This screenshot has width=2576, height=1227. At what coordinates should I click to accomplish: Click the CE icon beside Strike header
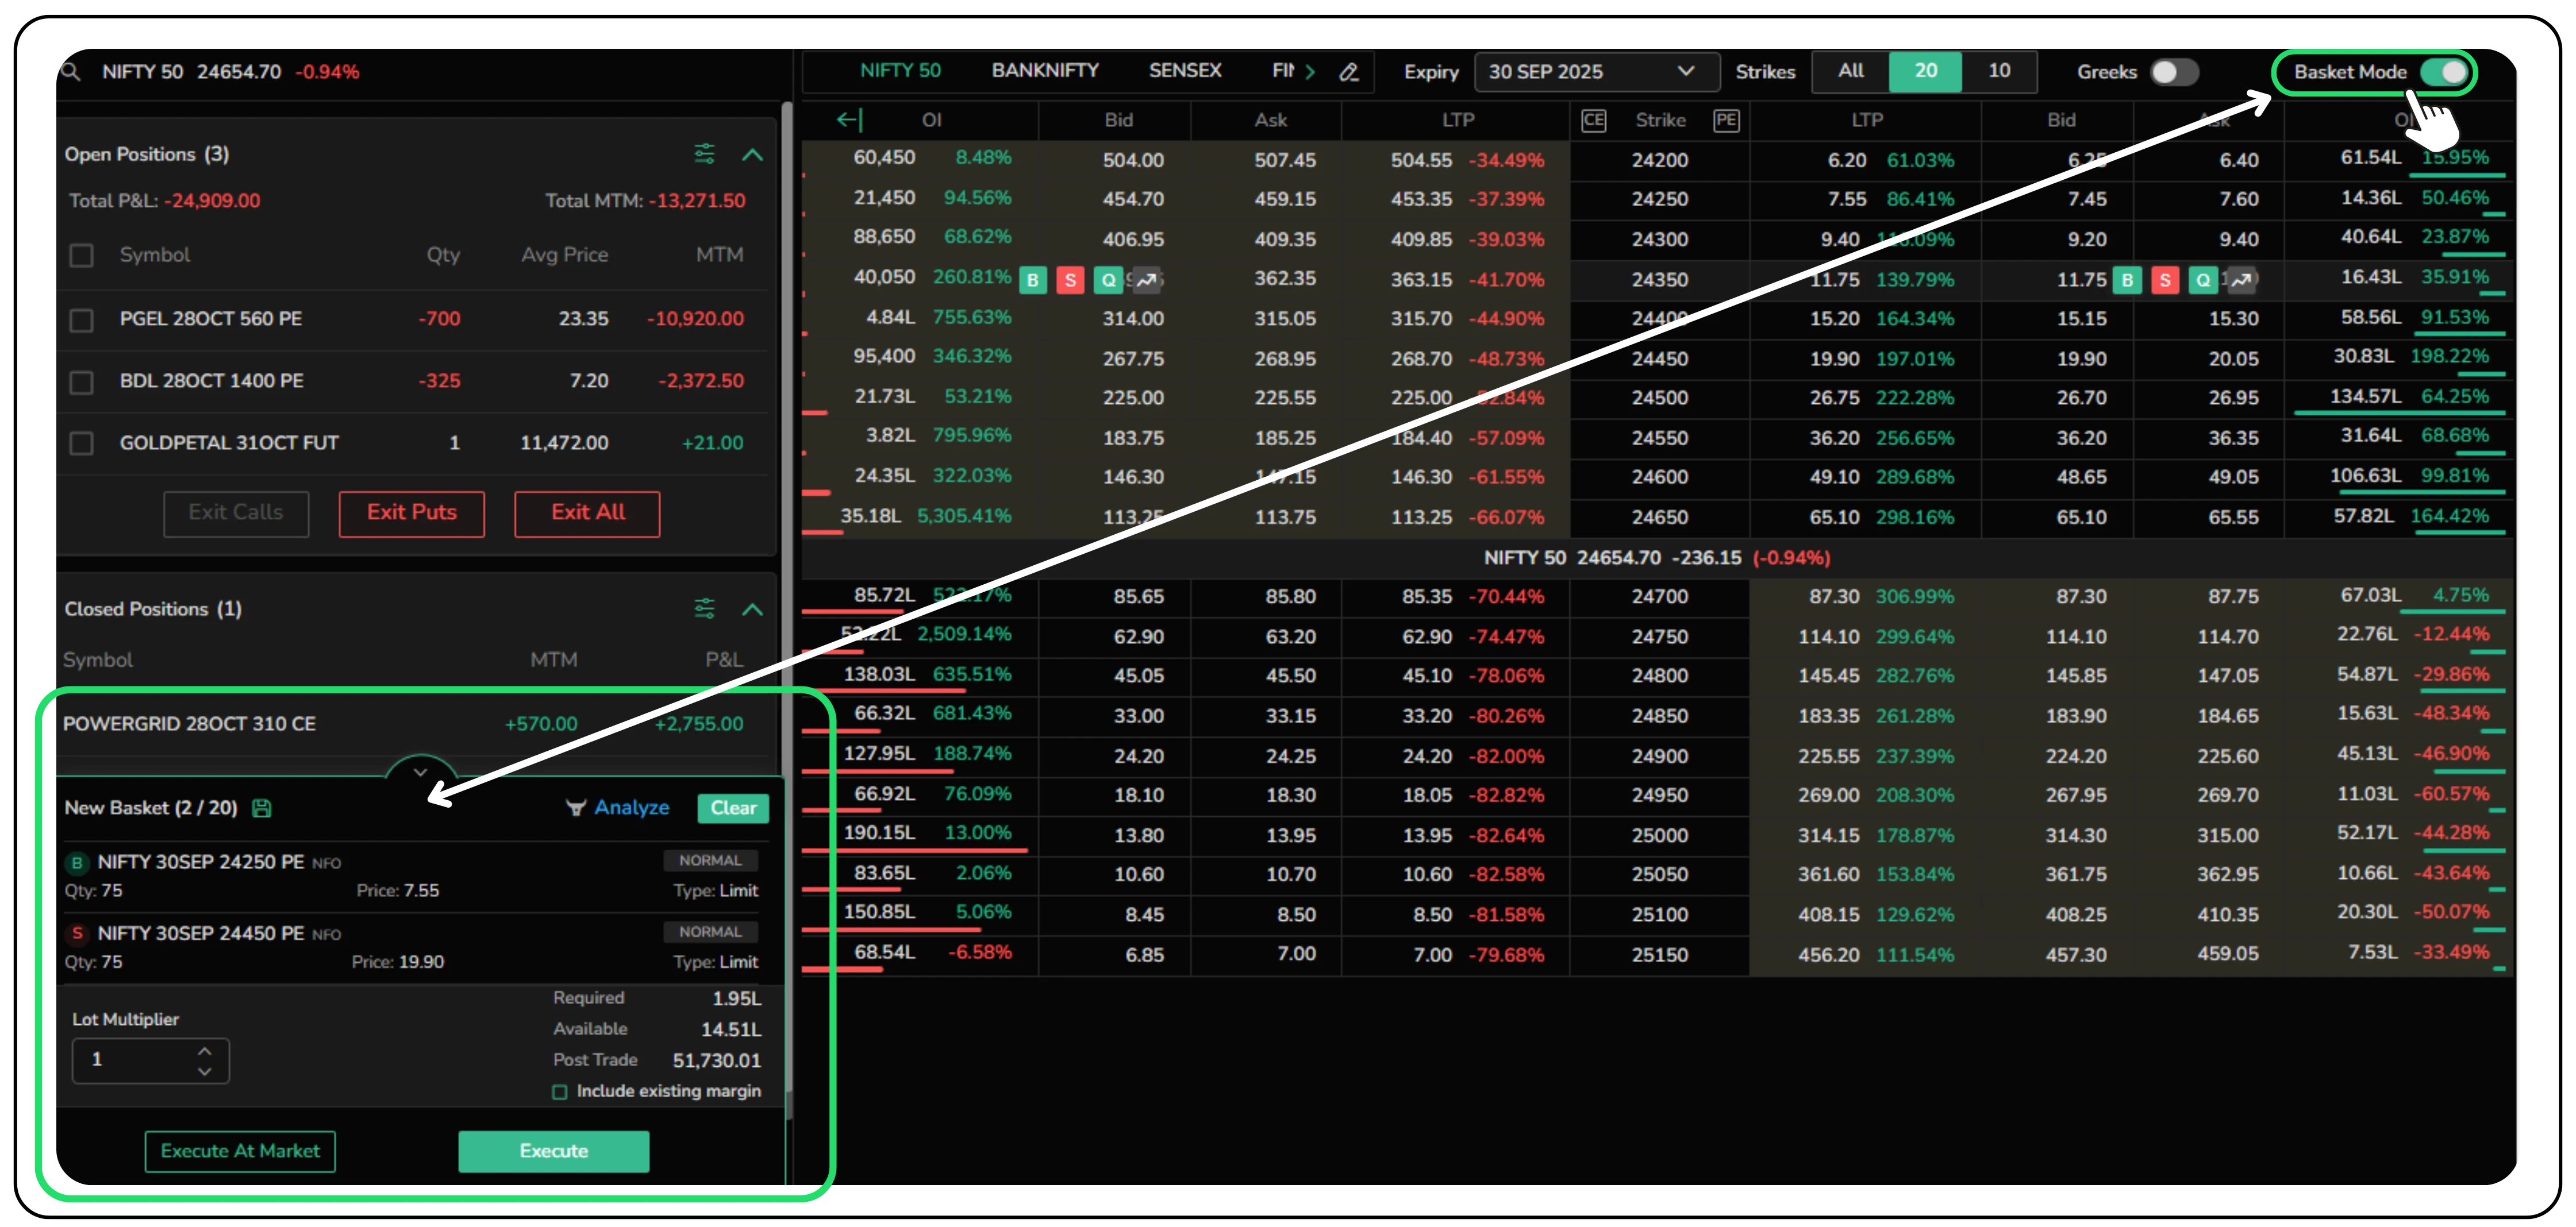(x=1593, y=121)
